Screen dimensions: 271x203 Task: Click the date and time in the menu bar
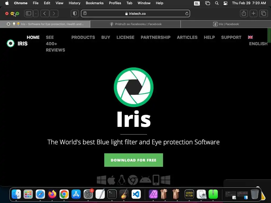[249, 3]
